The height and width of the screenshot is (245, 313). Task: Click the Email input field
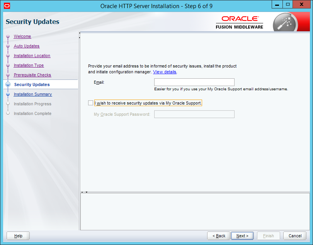(x=194, y=82)
